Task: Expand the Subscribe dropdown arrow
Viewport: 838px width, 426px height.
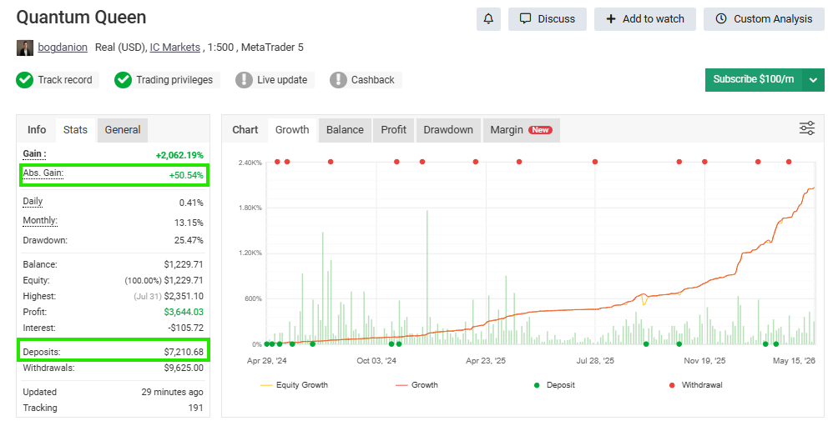Action: point(814,80)
